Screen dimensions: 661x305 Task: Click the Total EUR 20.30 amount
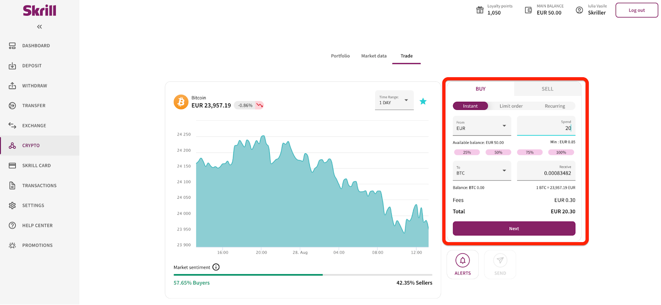click(563, 212)
